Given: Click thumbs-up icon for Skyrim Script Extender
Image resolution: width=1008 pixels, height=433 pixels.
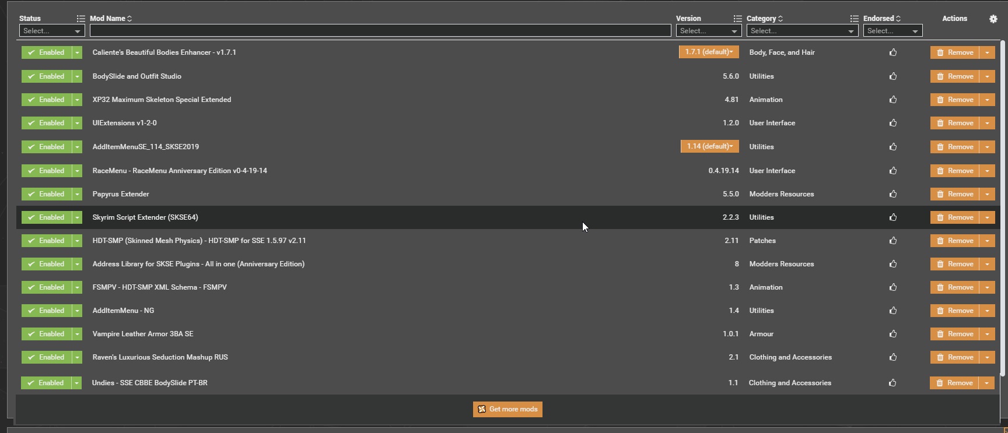Looking at the screenshot, I should pos(892,217).
